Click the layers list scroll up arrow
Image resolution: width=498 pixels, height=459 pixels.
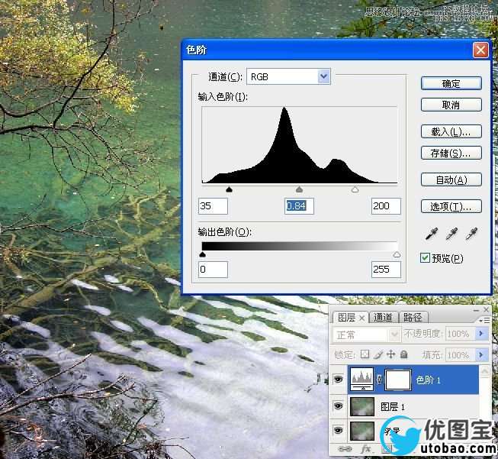(x=485, y=371)
